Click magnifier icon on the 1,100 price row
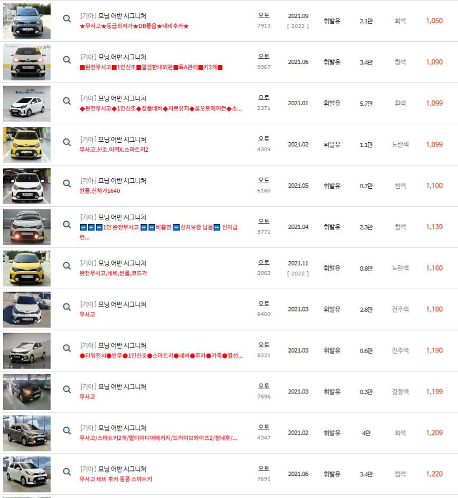Viewport: 458px width, 498px height. [67, 183]
